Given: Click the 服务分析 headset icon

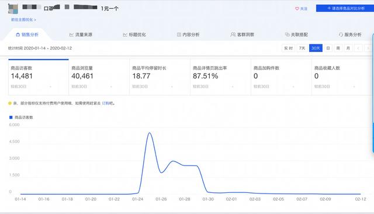Looking at the screenshot, I should (x=341, y=34).
